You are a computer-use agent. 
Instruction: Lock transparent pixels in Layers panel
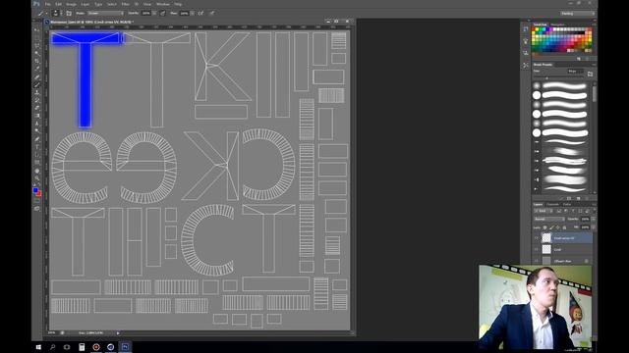(544, 227)
